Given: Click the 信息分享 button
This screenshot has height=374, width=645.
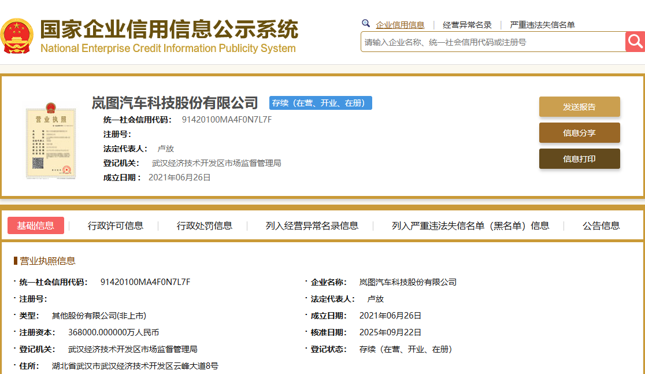Looking at the screenshot, I should coord(579,132).
